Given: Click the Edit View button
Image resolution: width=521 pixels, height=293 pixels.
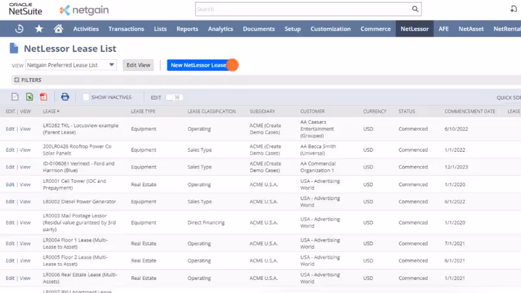Looking at the screenshot, I should [138, 65].
